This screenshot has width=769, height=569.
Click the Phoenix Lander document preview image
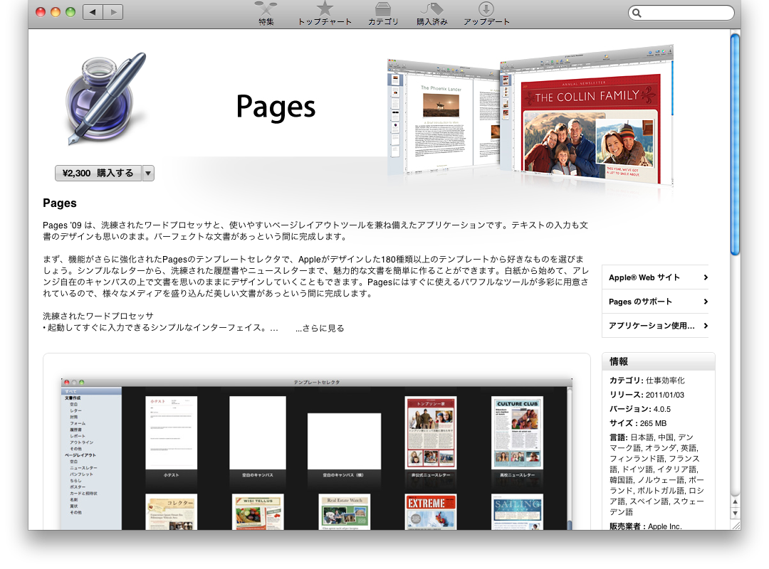click(x=444, y=117)
